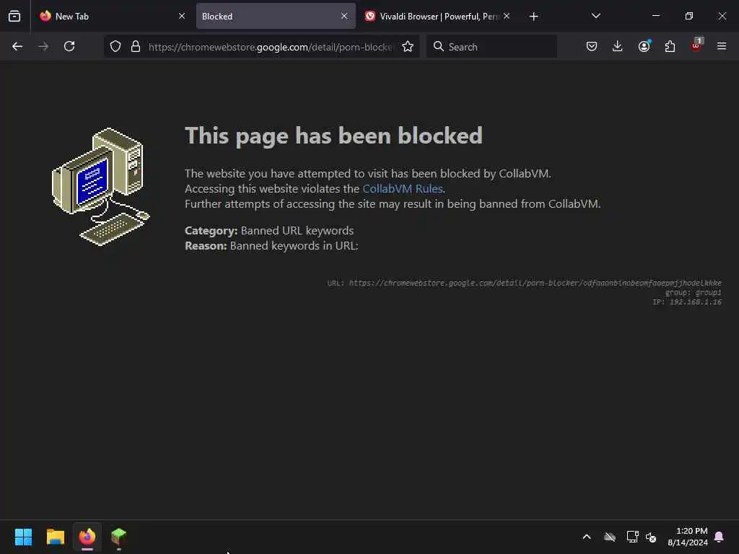The height and width of the screenshot is (554, 739).
Task: Bookmark this page with star icon
Action: (408, 46)
